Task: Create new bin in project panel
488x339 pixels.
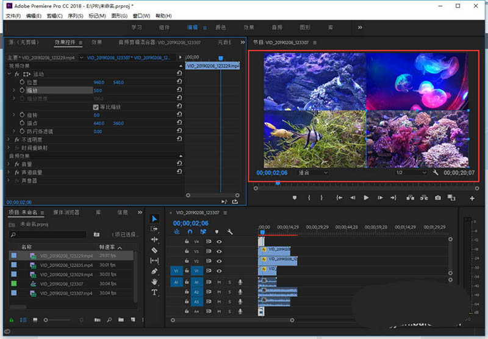Action: point(121,320)
